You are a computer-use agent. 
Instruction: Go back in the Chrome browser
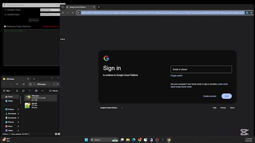coord(63,13)
